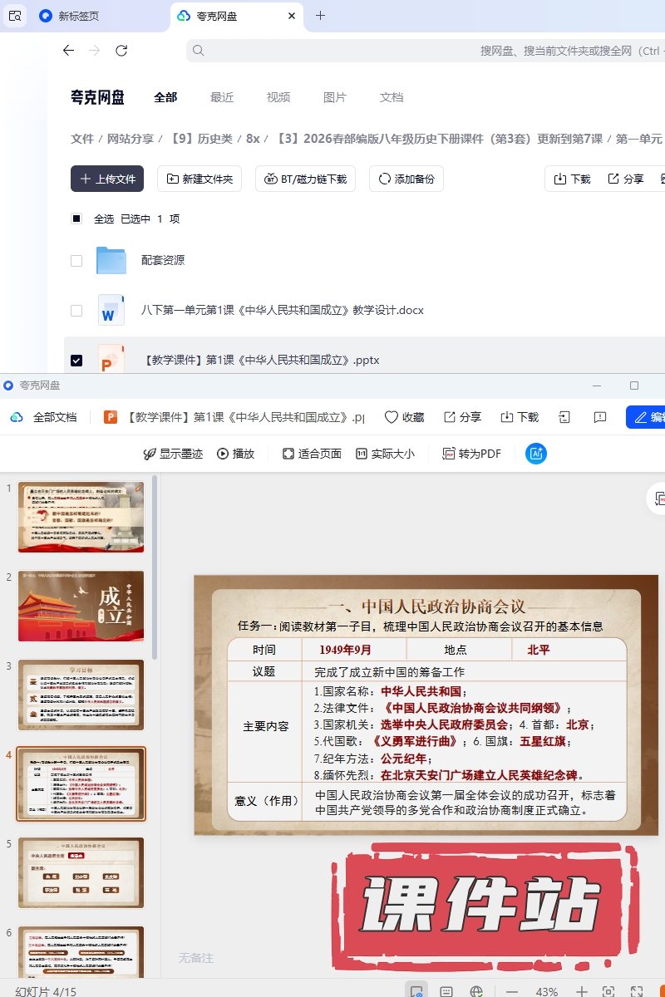Viewport: 665px width, 997px height.
Task: Start slideshow with 播放 button
Action: coord(223,454)
